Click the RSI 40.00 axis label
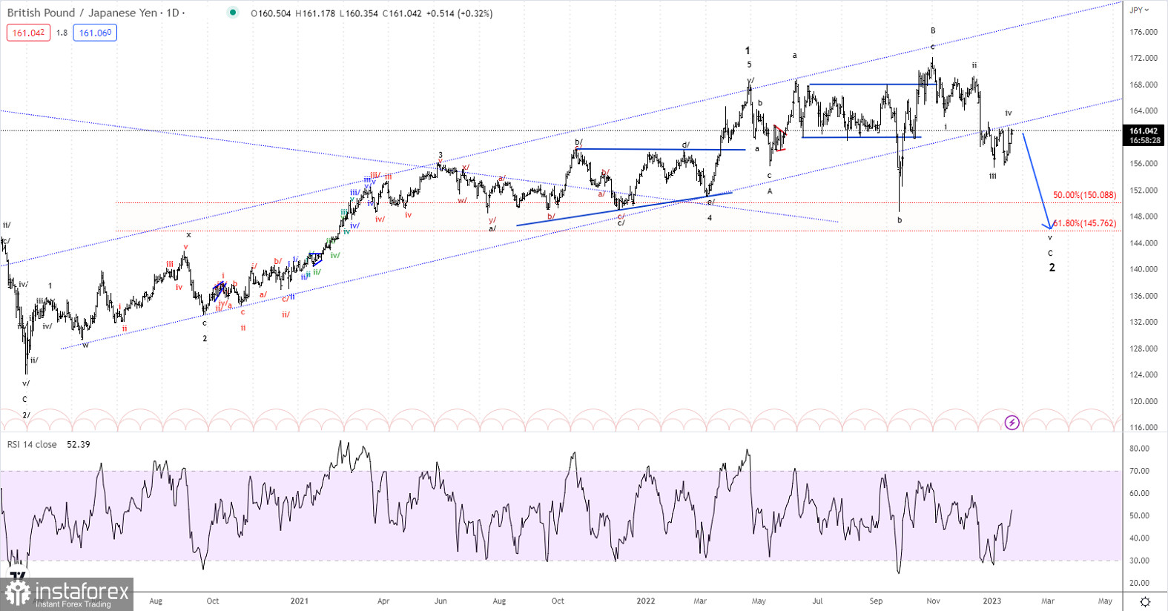The width and height of the screenshot is (1168, 611). point(1139,538)
